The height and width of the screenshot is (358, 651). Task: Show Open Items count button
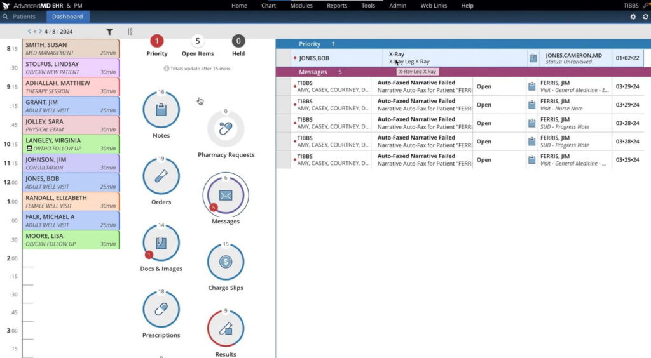198,41
